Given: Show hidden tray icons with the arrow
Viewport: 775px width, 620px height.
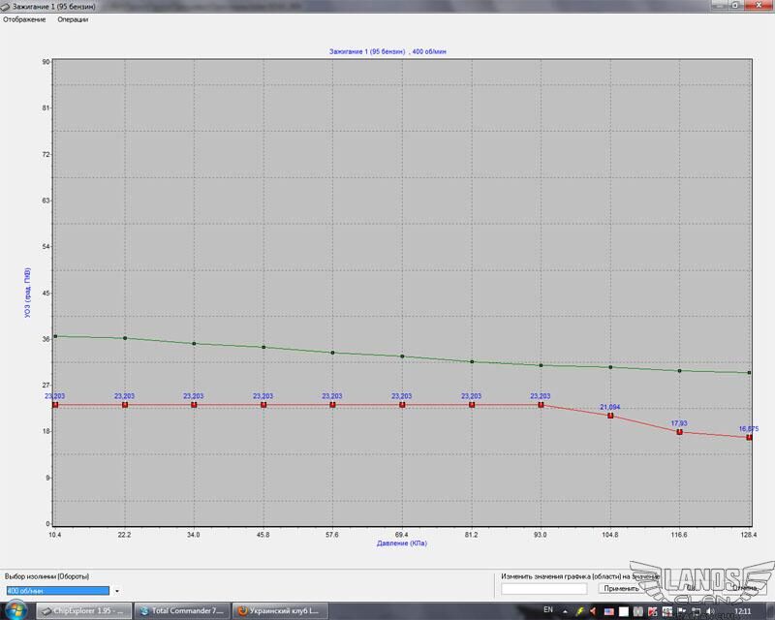Looking at the screenshot, I should pyautogui.click(x=566, y=611).
